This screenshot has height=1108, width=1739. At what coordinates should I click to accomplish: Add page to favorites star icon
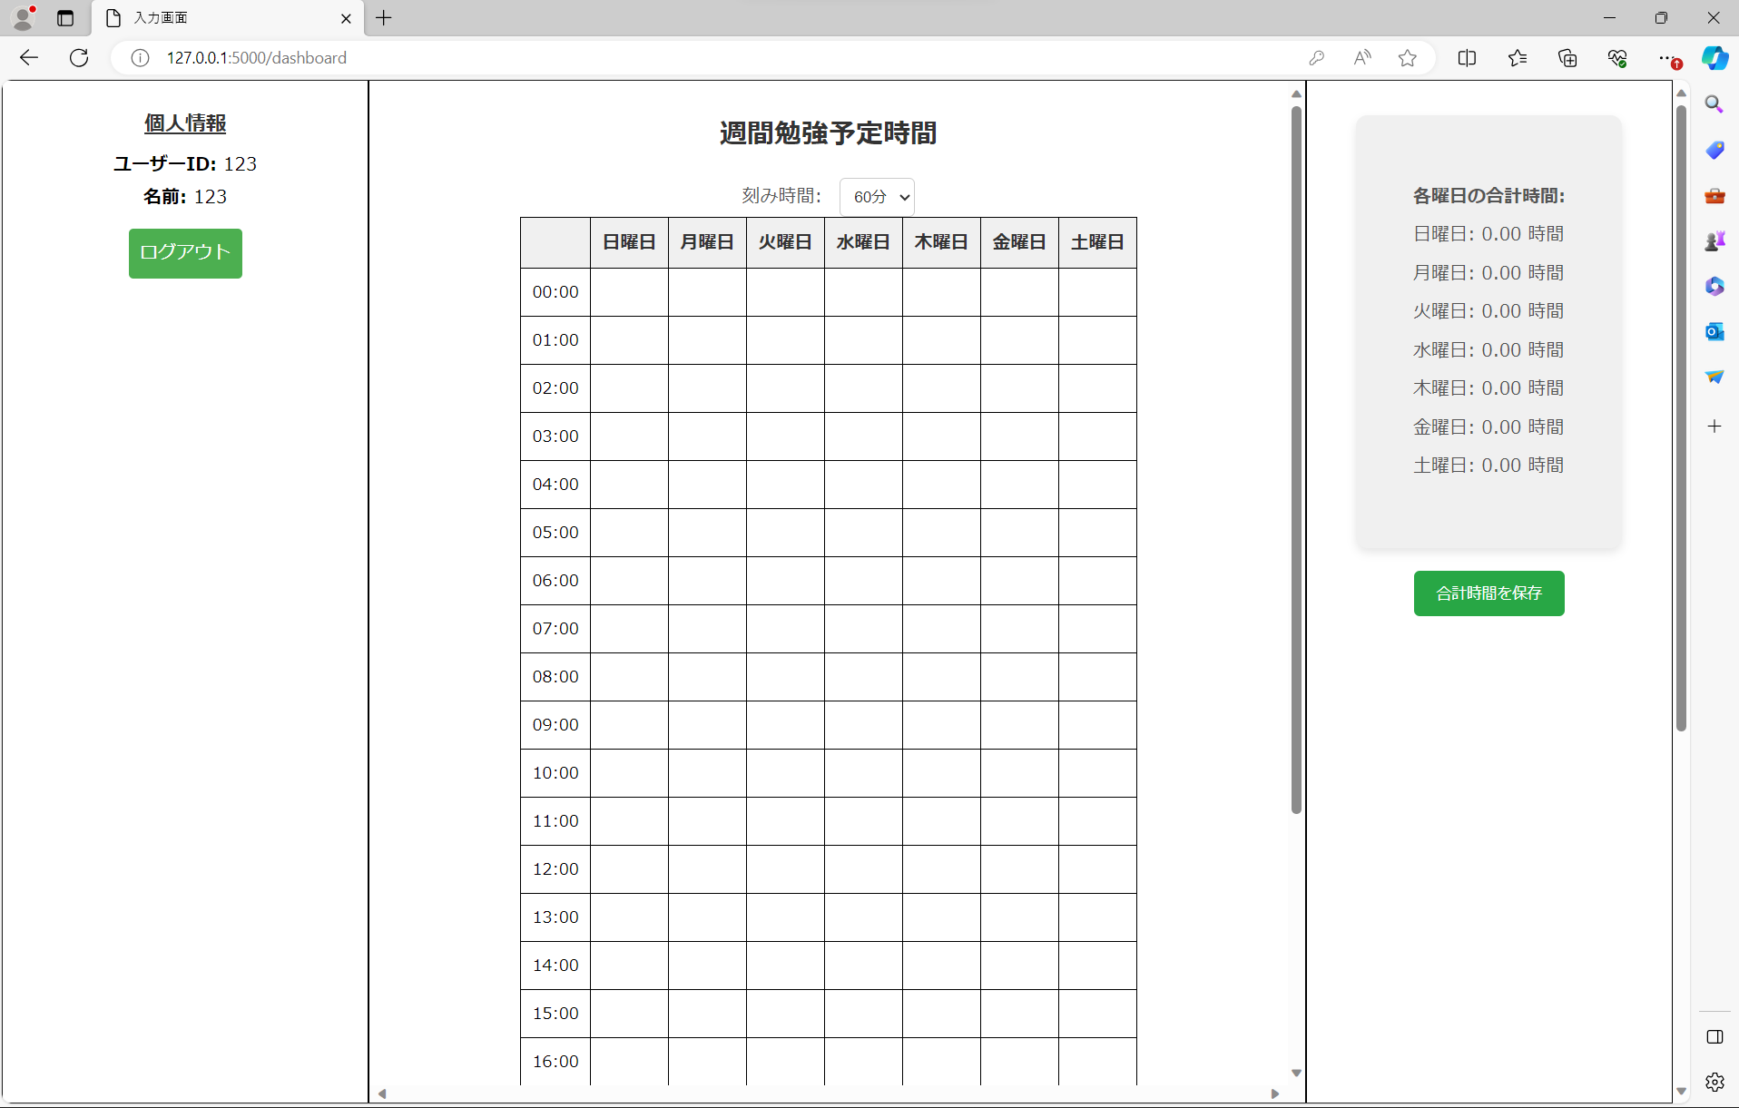1407,58
